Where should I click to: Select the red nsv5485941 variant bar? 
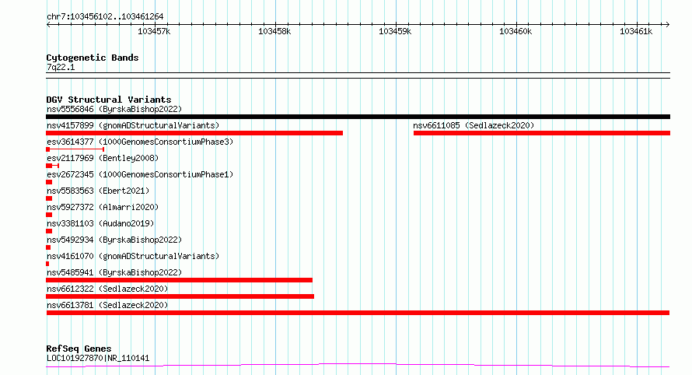[179, 280]
